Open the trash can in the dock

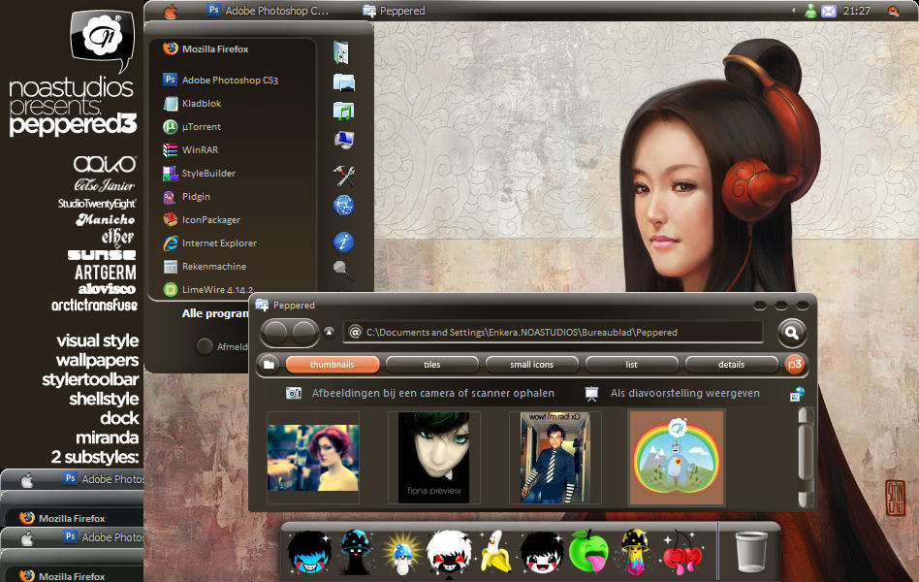pos(751,553)
